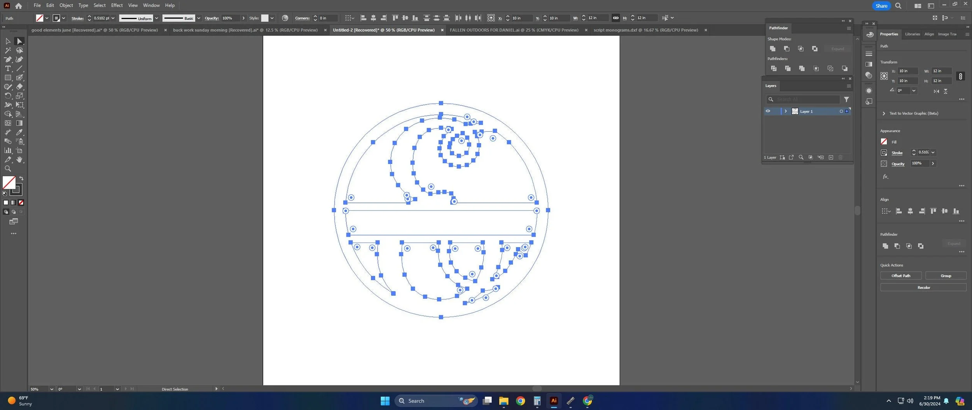Screen dimensions: 972x410
Task: Select the Pen tool
Action: [8, 59]
